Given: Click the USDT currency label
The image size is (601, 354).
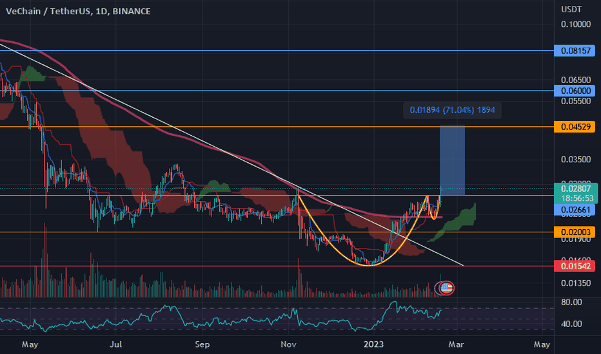Looking at the screenshot, I should [x=571, y=10].
